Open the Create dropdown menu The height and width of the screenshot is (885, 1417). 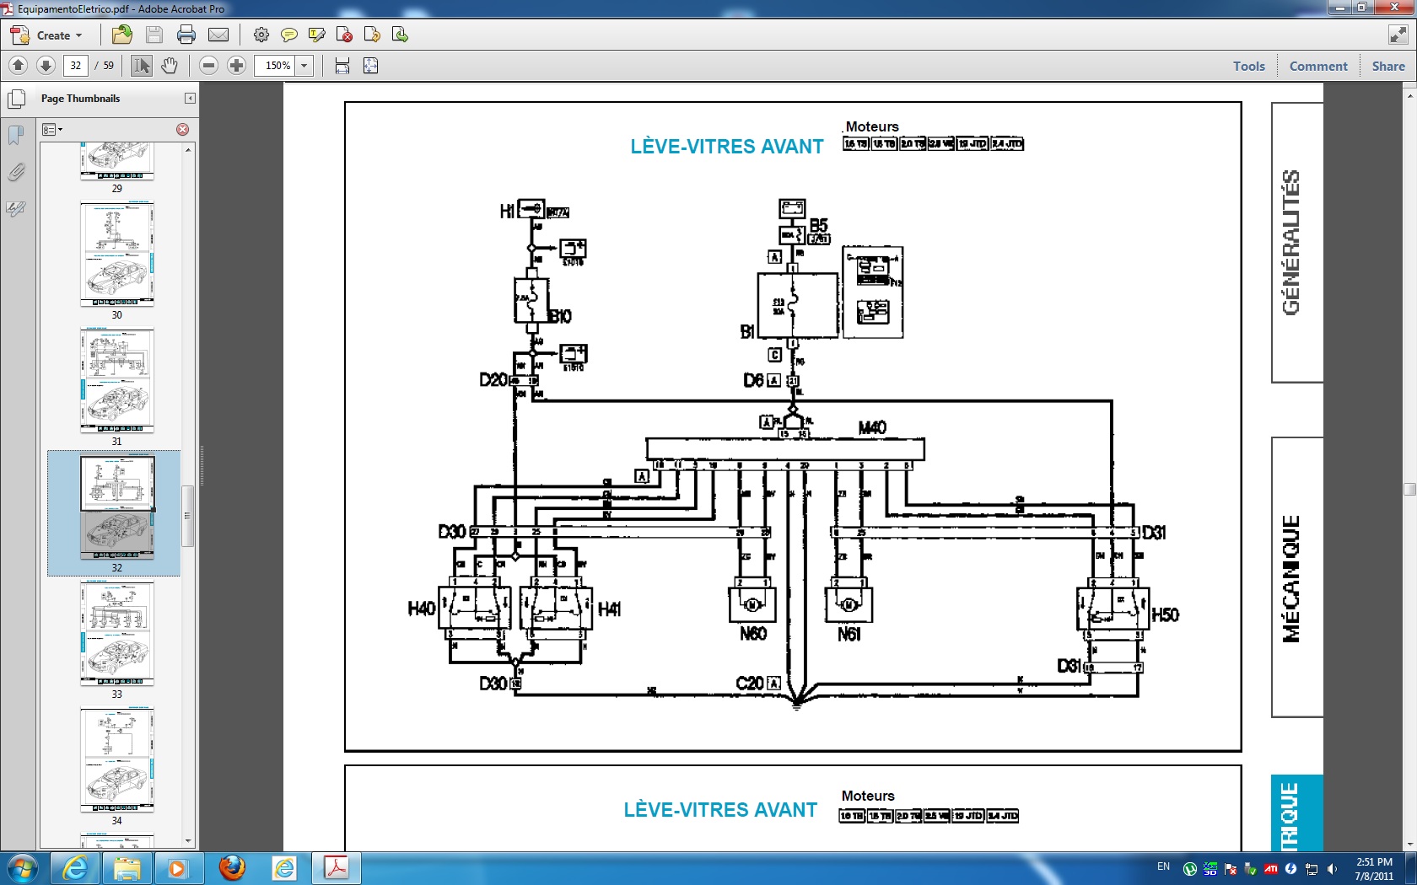pos(47,35)
